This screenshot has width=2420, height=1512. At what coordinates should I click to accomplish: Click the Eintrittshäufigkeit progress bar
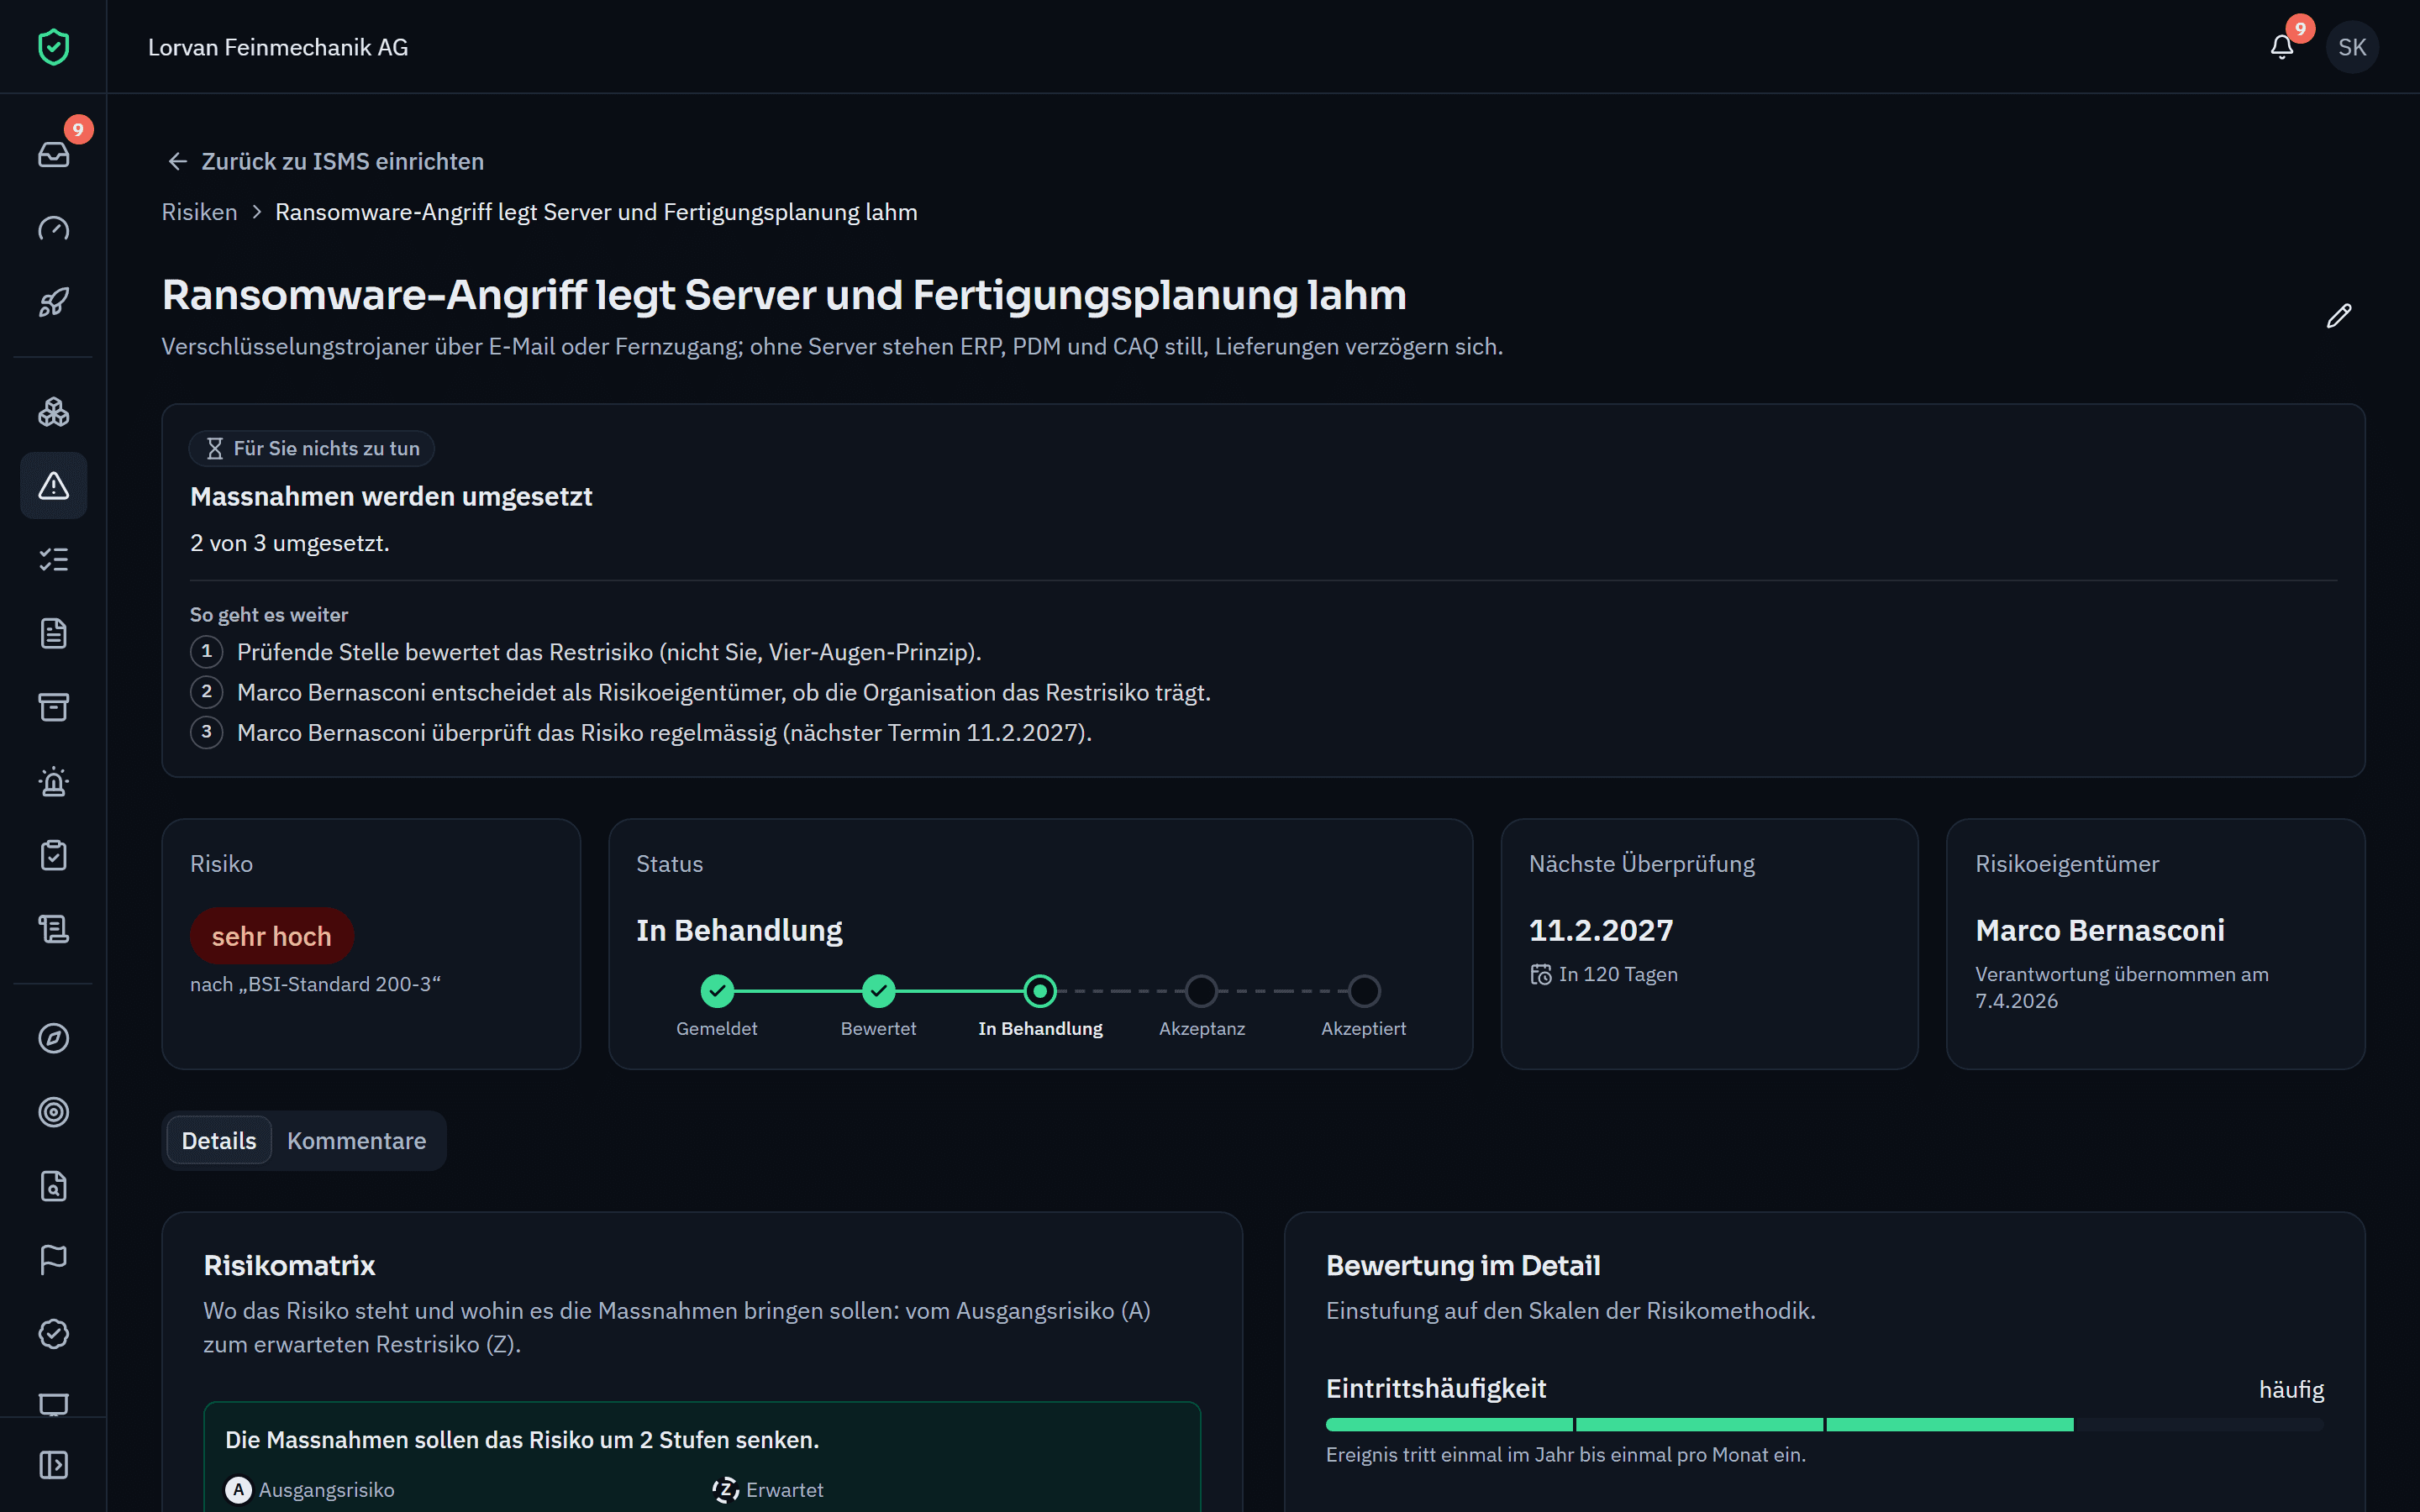click(1825, 1425)
